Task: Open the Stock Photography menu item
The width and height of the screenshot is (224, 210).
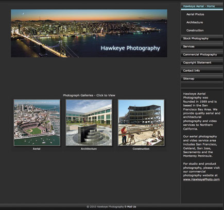Action: [x=202, y=39]
